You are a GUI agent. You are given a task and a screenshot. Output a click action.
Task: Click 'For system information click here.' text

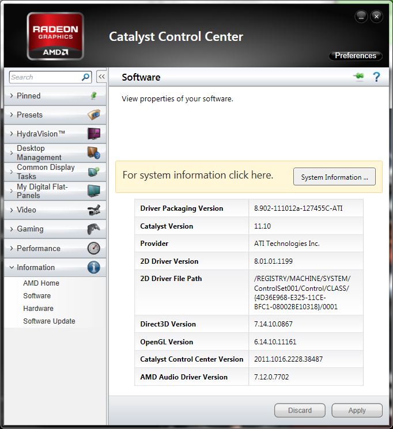198,175
